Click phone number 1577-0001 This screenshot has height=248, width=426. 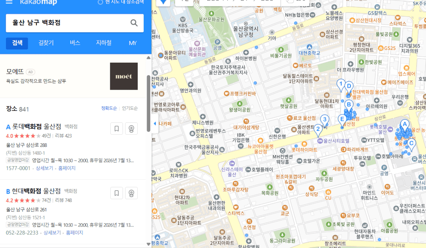coord(18,168)
